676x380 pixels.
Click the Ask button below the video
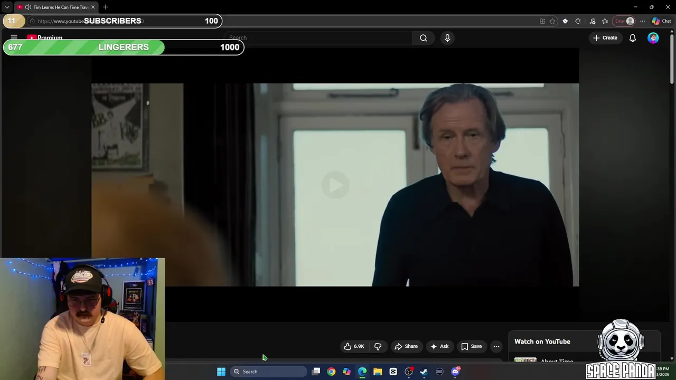tap(439, 346)
